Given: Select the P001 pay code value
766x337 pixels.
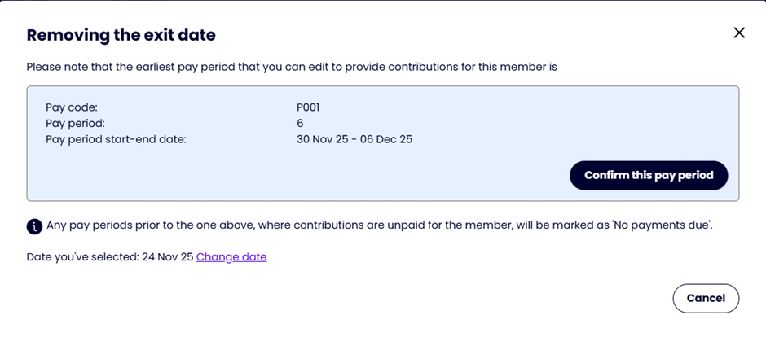Looking at the screenshot, I should coord(310,107).
